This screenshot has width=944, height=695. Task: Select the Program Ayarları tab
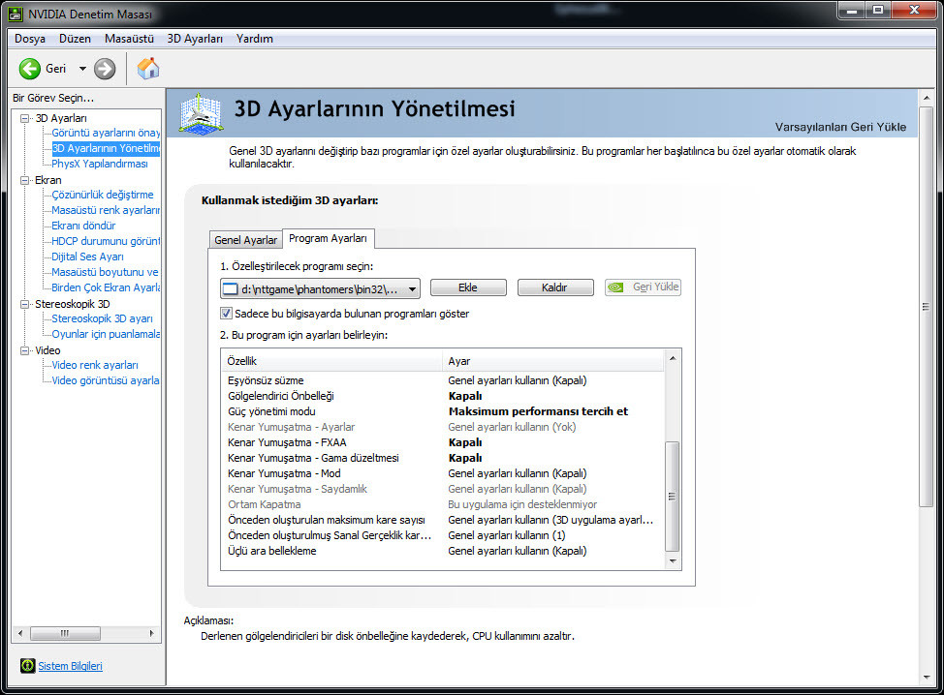coord(329,238)
